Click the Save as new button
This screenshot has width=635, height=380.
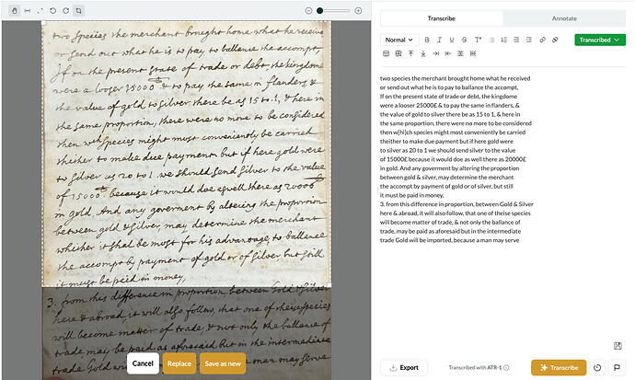coord(223,363)
